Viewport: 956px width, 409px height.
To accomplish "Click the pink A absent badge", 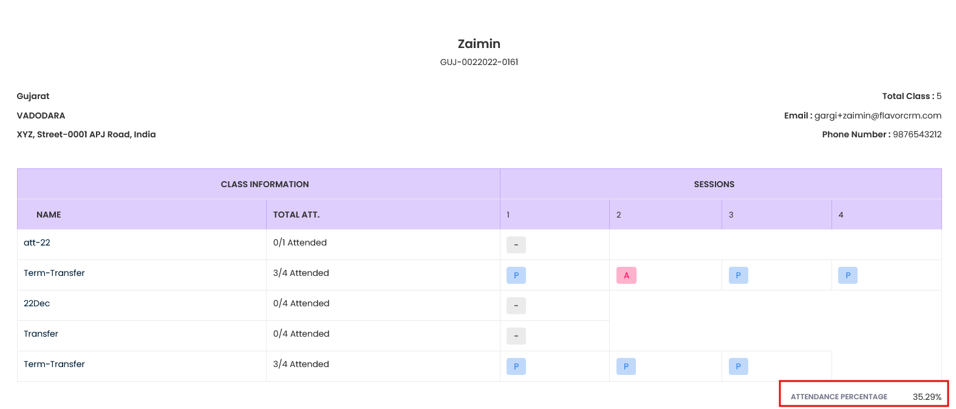I will 626,275.
